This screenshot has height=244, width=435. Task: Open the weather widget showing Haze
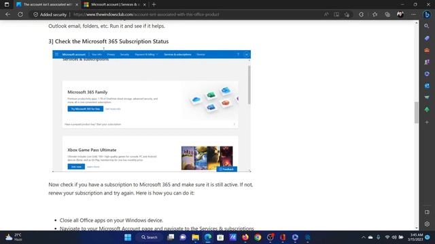[14, 237]
